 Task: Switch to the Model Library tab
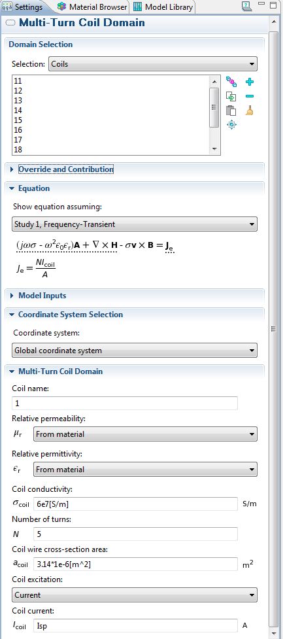coord(163,7)
